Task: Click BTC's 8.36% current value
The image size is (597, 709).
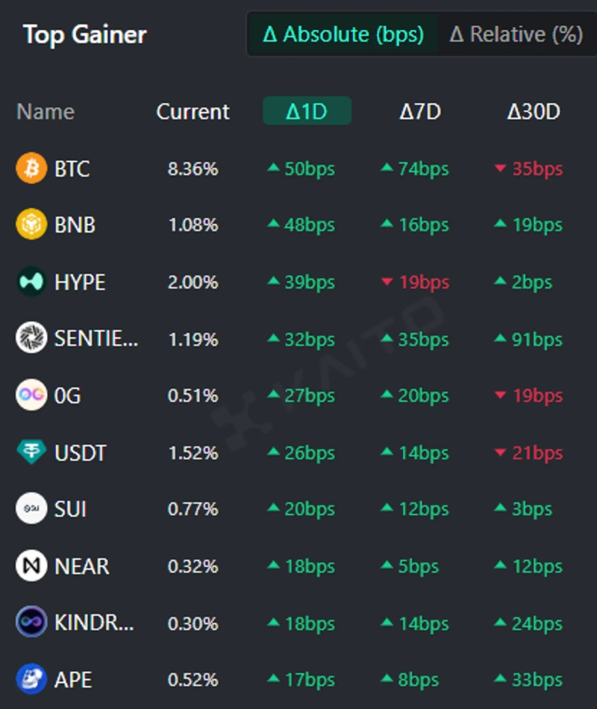Action: (193, 169)
